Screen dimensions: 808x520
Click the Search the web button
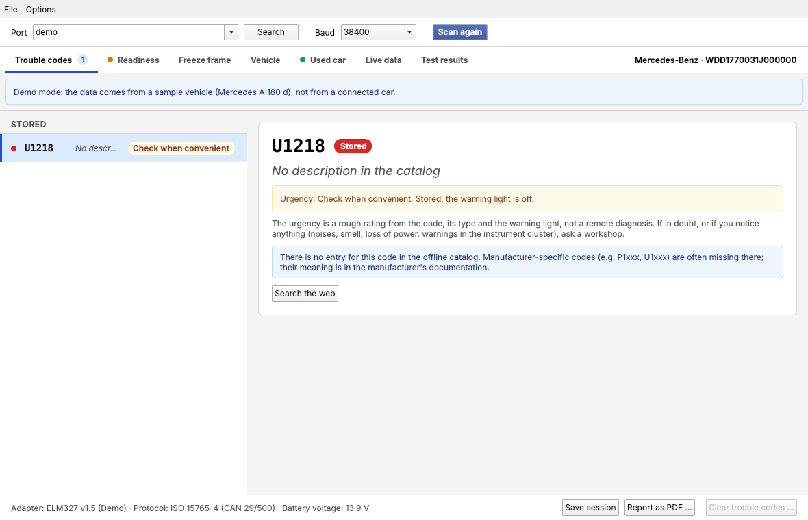tap(305, 294)
